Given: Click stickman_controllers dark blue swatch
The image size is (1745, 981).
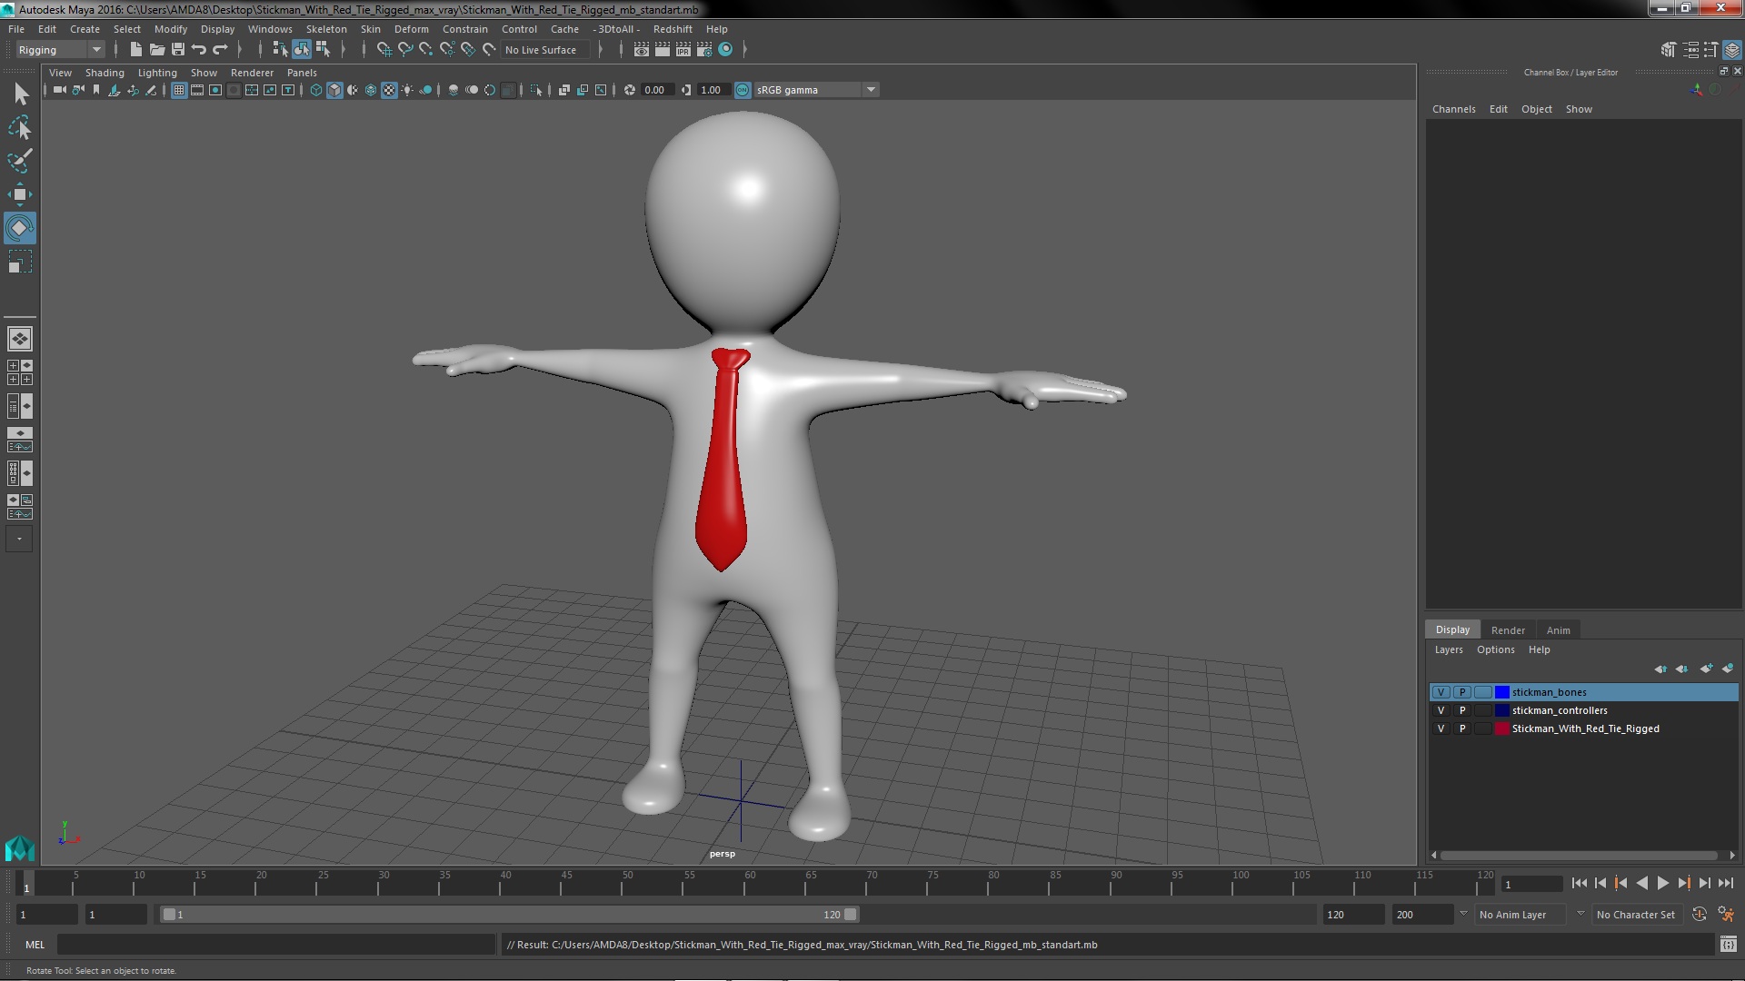Looking at the screenshot, I should point(1502,710).
